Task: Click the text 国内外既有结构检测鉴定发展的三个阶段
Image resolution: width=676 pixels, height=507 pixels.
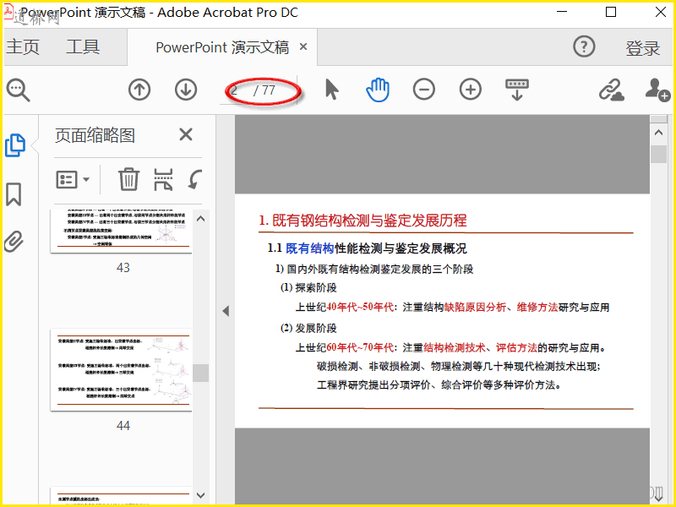Action: point(379,269)
